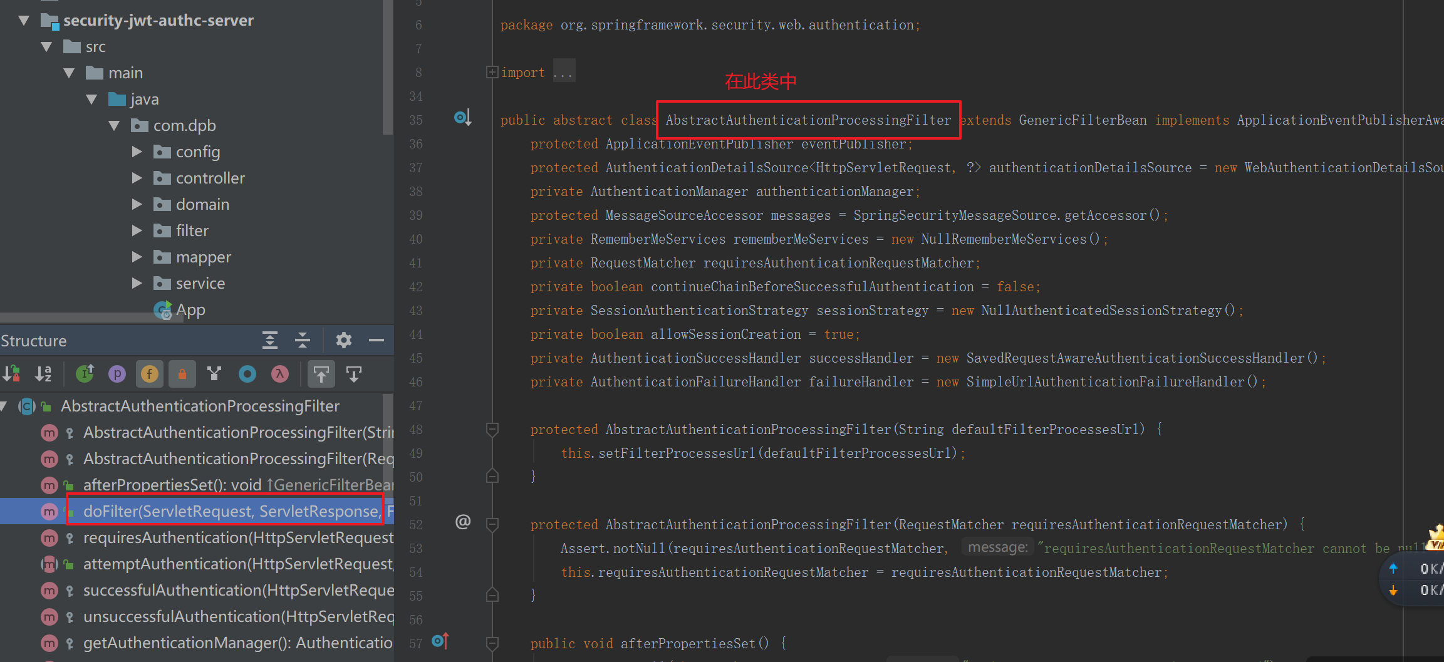Expand the filter package arrow
Viewport: 1444px width, 662px height.
tap(137, 230)
